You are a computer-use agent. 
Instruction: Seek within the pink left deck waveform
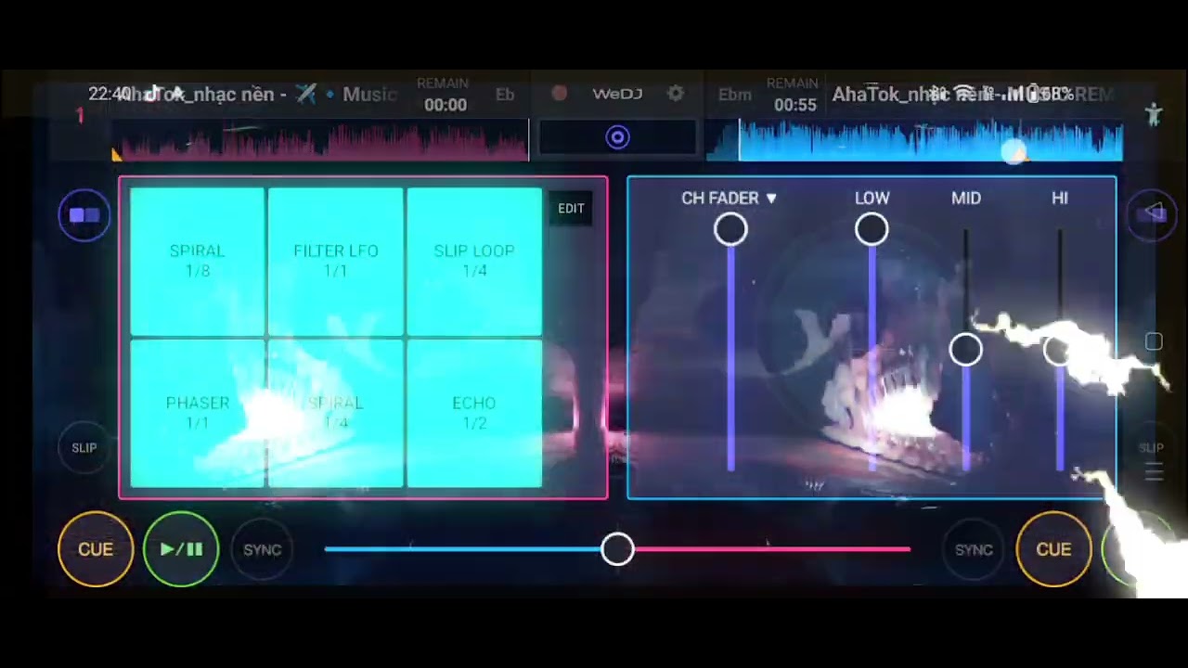[x=320, y=142]
